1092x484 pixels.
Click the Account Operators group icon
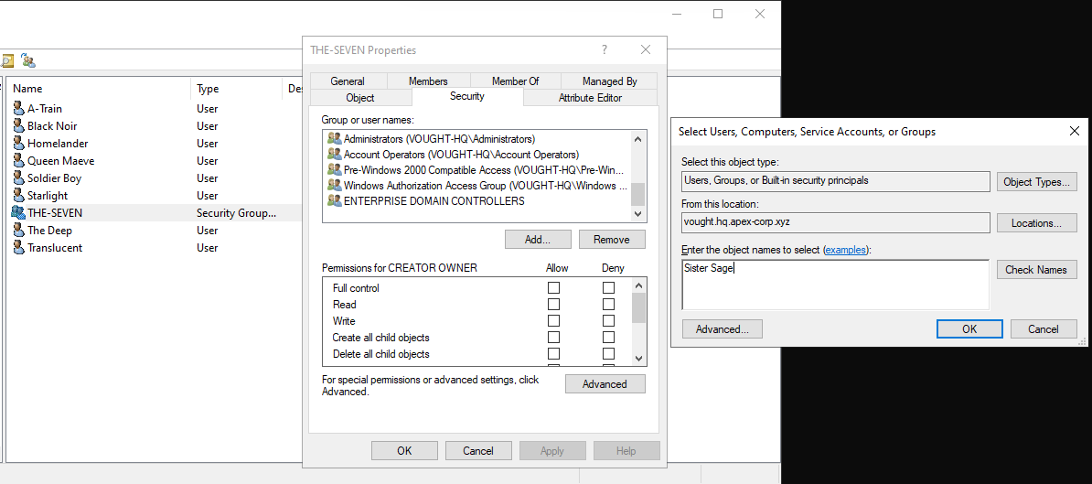[x=335, y=155]
